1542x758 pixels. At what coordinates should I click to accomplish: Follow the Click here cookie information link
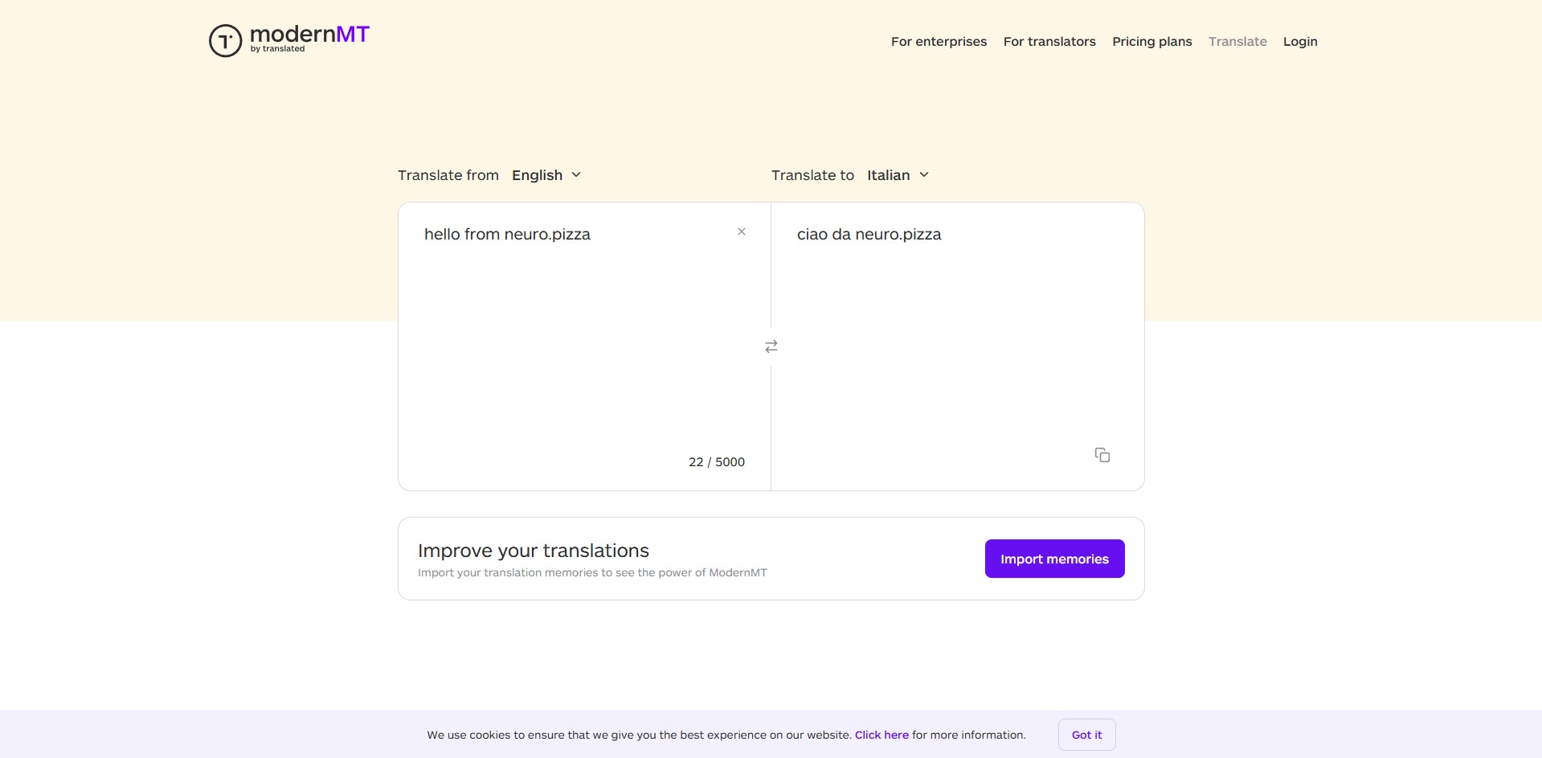tap(881, 735)
